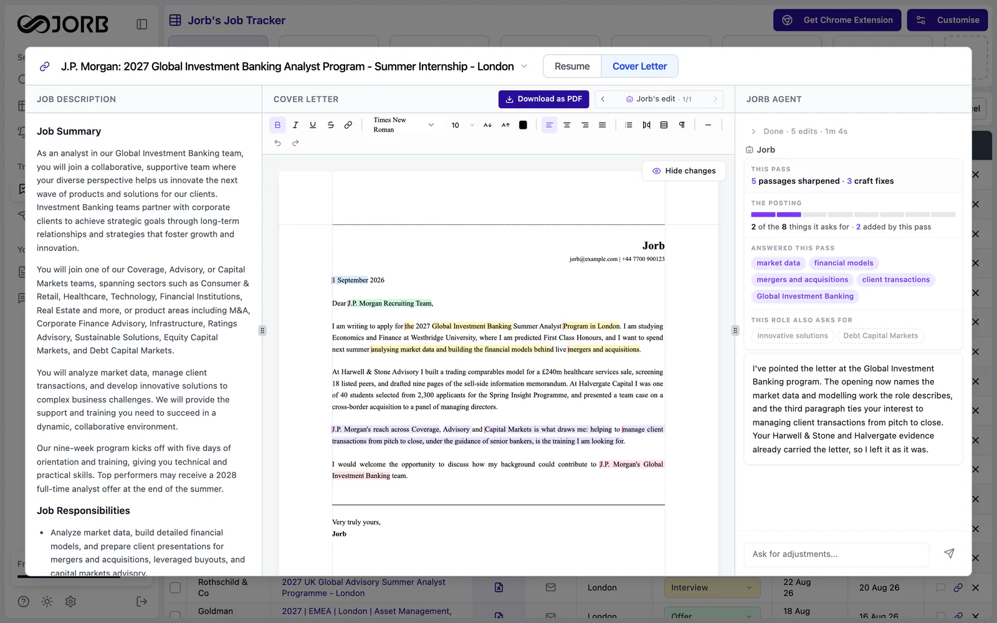The width and height of the screenshot is (997, 623).
Task: Justify the text
Action: (602, 125)
